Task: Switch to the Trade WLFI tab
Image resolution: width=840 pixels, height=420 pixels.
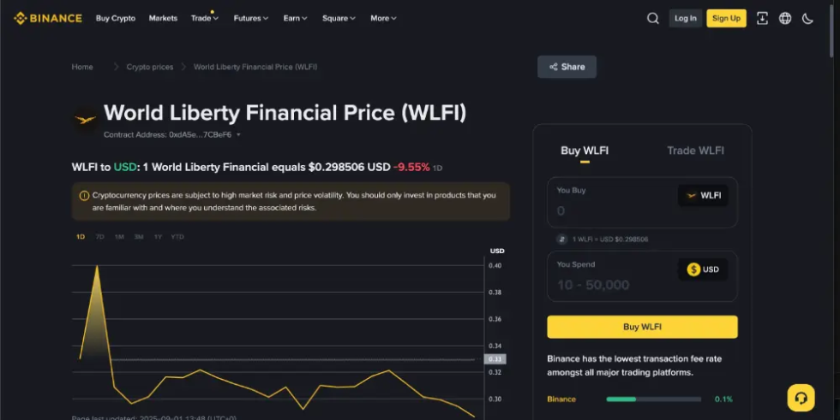Action: click(x=695, y=151)
